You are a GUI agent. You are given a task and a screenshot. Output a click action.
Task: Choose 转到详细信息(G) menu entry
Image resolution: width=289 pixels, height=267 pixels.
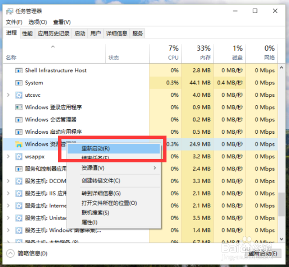[114, 193]
